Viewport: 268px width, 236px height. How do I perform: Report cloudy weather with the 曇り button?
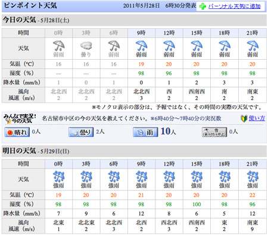pos(81,132)
